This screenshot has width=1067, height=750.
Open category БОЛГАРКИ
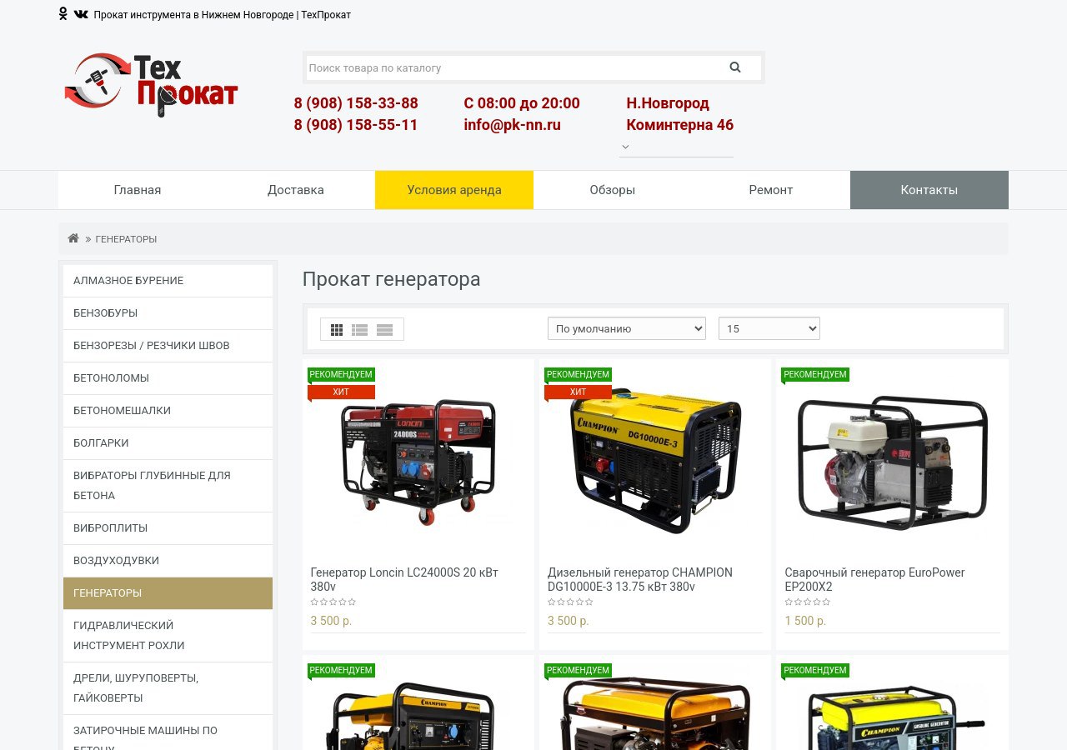click(168, 443)
